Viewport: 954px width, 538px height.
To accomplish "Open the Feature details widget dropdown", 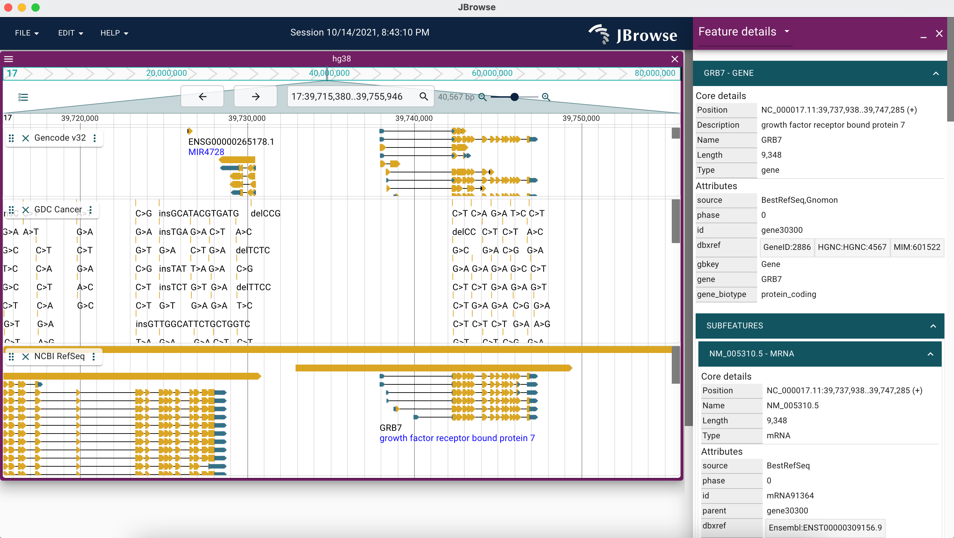I will [787, 31].
